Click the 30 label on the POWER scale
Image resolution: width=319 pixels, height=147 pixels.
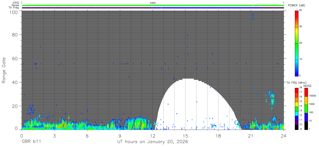coord(301,26)
